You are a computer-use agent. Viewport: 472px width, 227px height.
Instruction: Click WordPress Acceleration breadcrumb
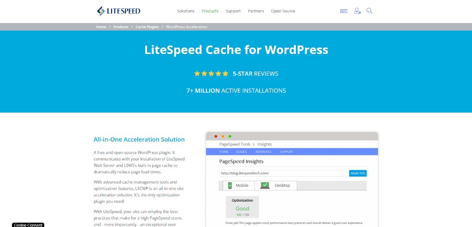pos(186,27)
